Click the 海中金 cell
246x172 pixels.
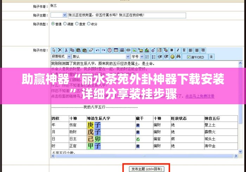pos(221,146)
